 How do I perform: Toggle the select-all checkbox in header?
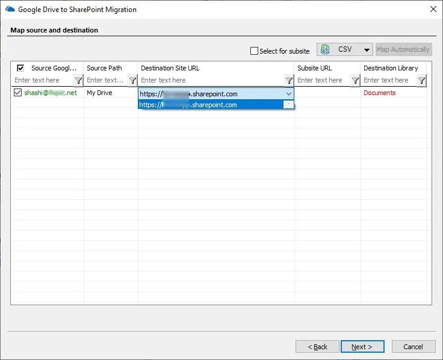20,68
